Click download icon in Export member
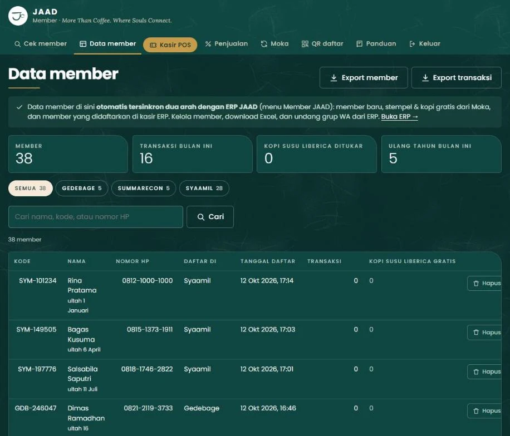The width and height of the screenshot is (510, 436). click(334, 78)
